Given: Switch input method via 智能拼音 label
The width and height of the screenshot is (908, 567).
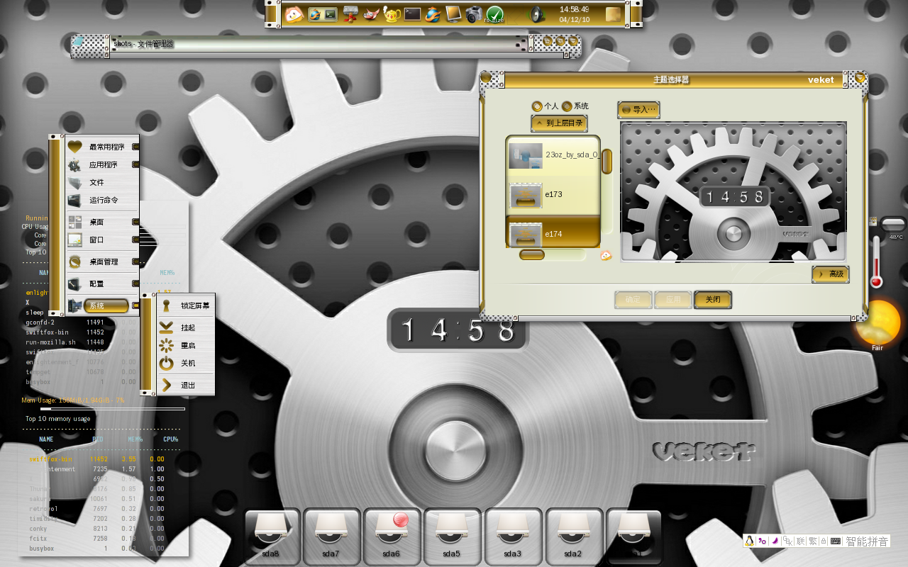Looking at the screenshot, I should [x=867, y=541].
